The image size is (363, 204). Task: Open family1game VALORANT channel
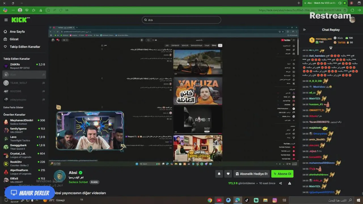pyautogui.click(x=24, y=130)
